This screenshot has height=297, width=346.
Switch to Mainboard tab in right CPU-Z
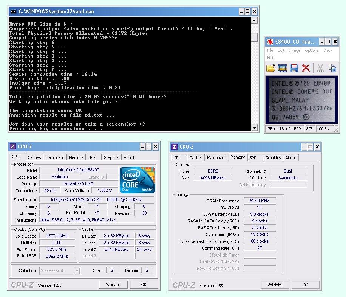coord(216,158)
